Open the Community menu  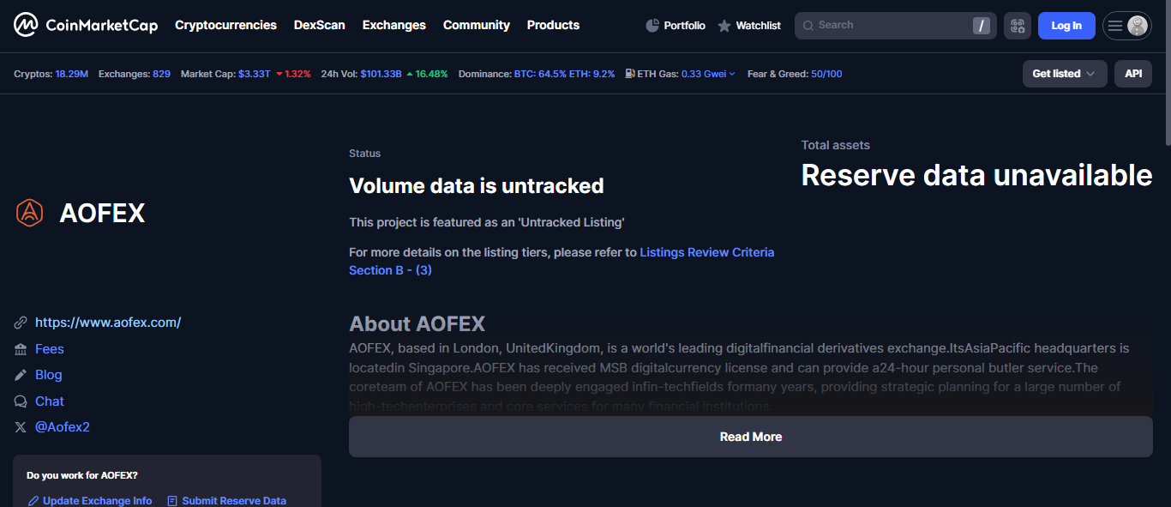[477, 25]
